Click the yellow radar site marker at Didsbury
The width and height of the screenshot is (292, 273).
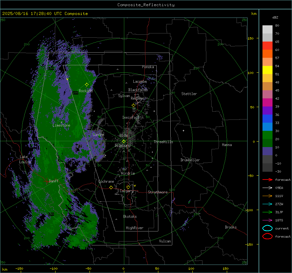point(124,142)
